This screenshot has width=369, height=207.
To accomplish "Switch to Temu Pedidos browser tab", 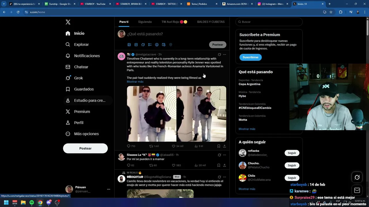I will tap(202, 4).
